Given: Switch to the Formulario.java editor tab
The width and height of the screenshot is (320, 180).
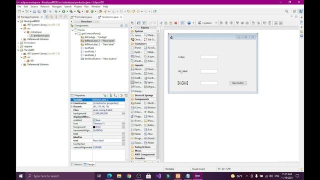Looking at the screenshot, I should (81, 17).
